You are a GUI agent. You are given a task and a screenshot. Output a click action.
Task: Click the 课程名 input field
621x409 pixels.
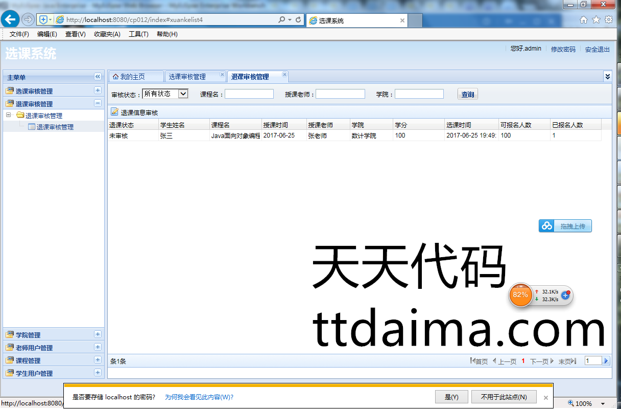(249, 94)
